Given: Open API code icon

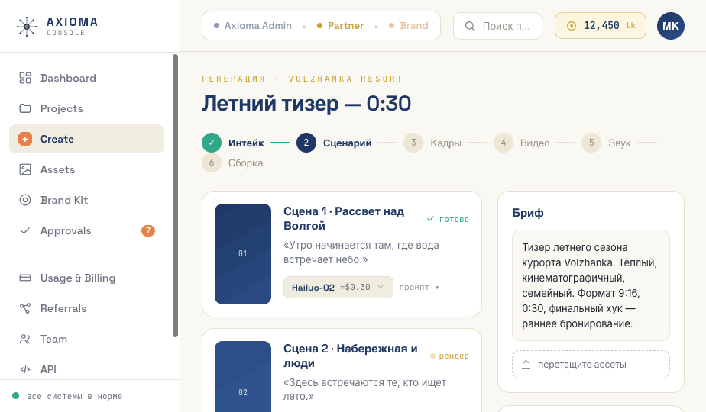Looking at the screenshot, I should [25, 369].
